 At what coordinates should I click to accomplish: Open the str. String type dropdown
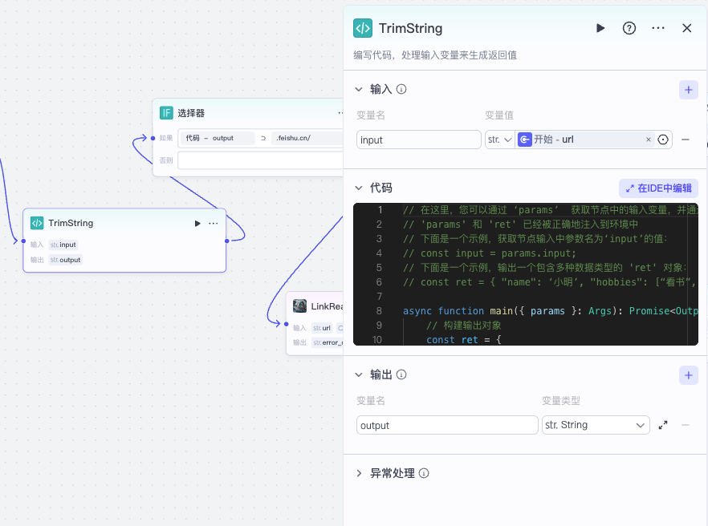click(596, 425)
